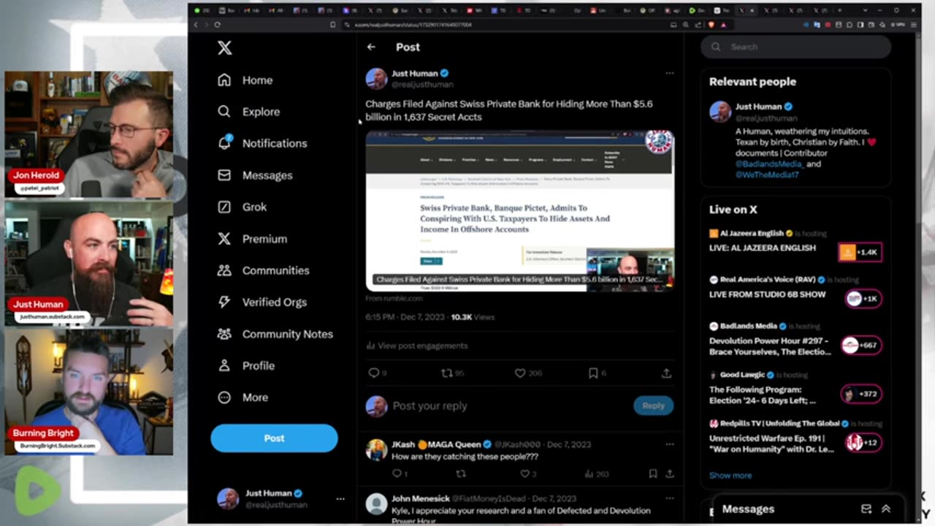The height and width of the screenshot is (526, 935).
Task: Click the Communities people icon
Action: (224, 270)
